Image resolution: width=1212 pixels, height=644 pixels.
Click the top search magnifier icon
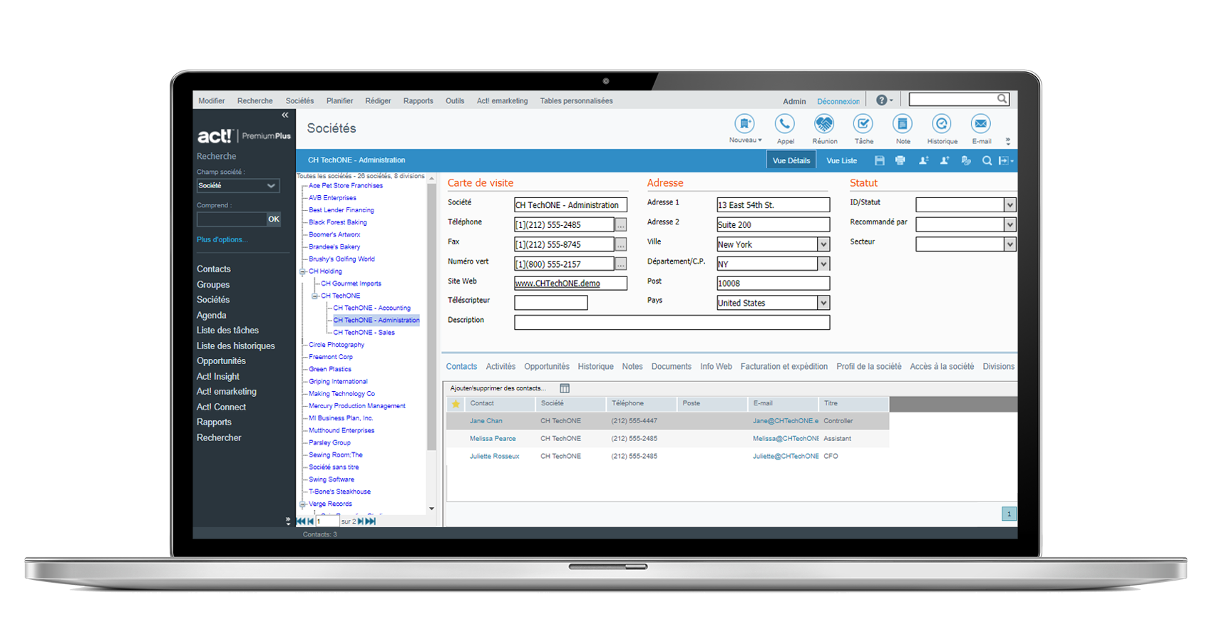(1002, 99)
